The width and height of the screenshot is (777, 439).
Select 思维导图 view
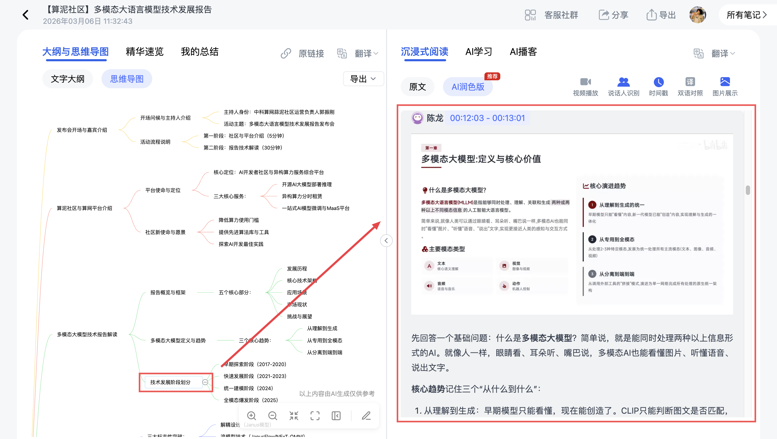[x=127, y=79]
